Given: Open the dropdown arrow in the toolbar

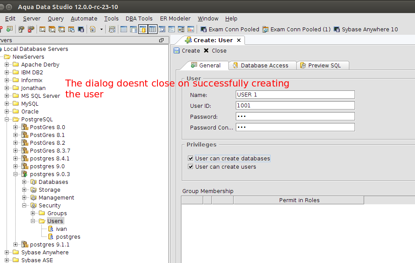Looking at the screenshot, I should click(101, 30).
